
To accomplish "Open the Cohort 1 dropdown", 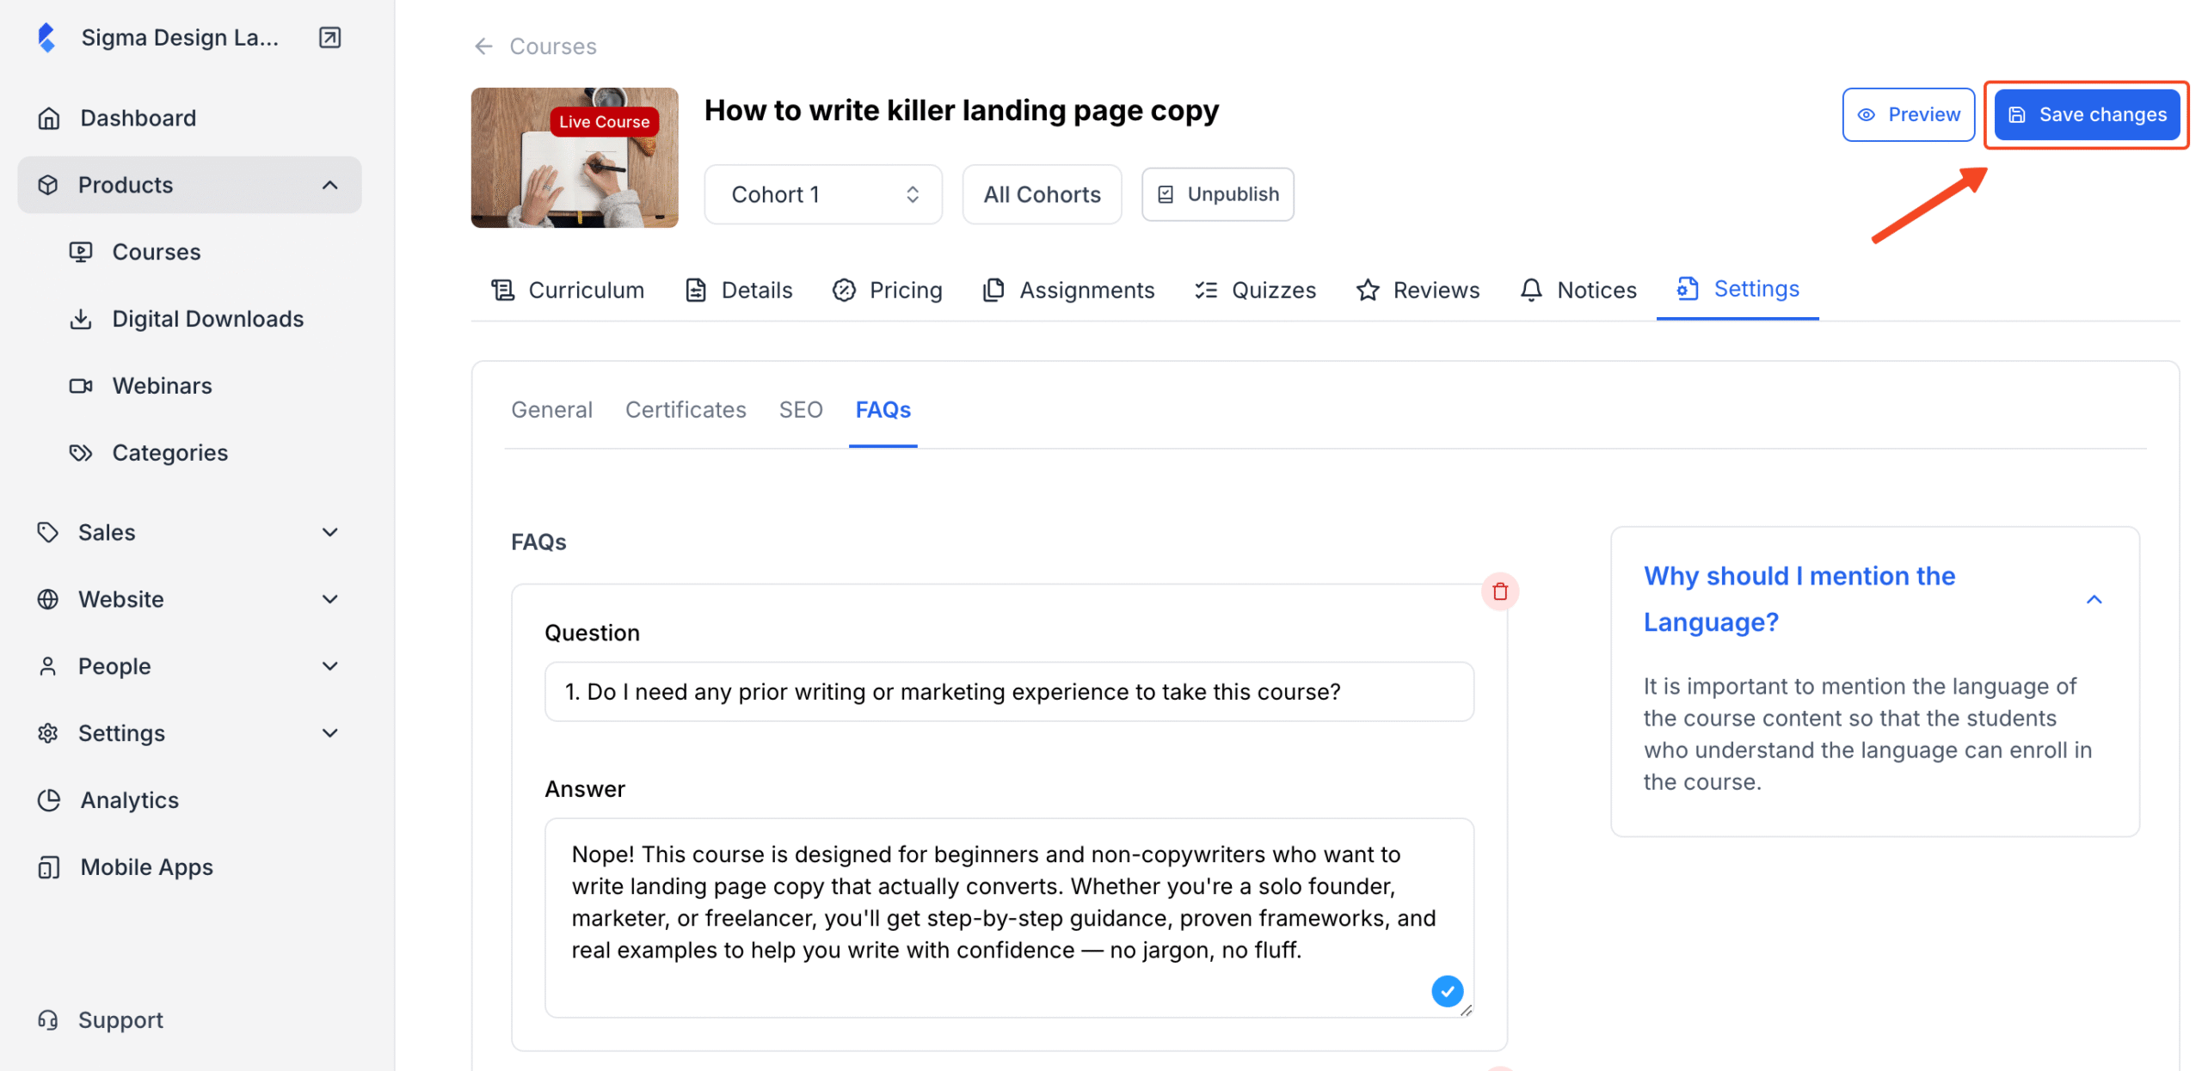I will click(x=823, y=194).
